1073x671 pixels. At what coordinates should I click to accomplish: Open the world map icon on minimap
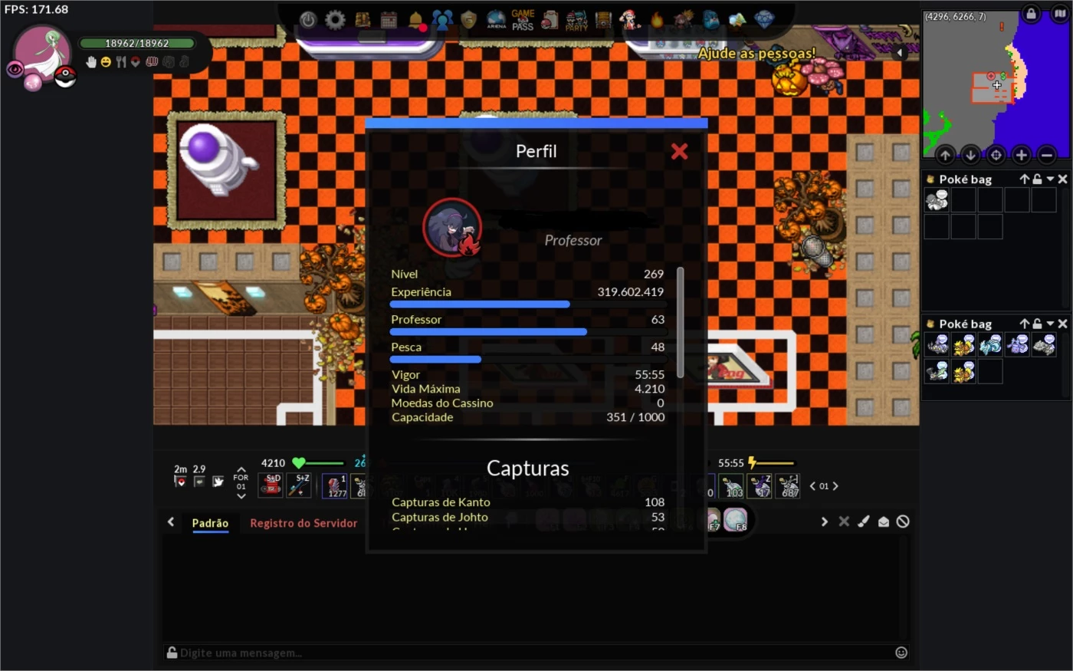click(1060, 14)
